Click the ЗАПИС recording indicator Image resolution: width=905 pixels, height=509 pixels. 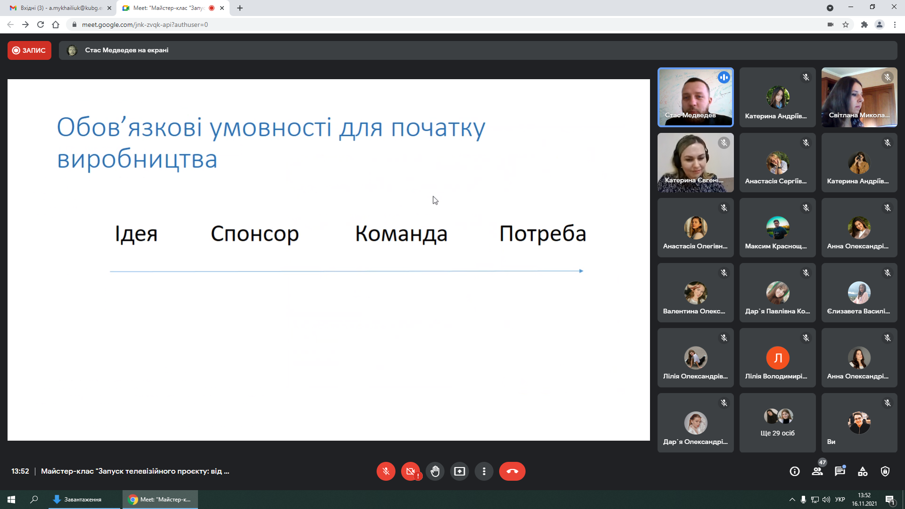pos(29,50)
